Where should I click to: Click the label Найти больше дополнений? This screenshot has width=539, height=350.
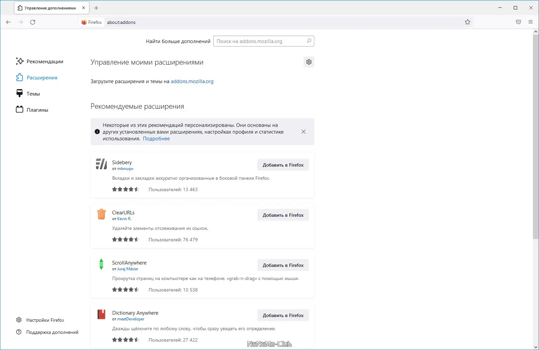point(178,41)
